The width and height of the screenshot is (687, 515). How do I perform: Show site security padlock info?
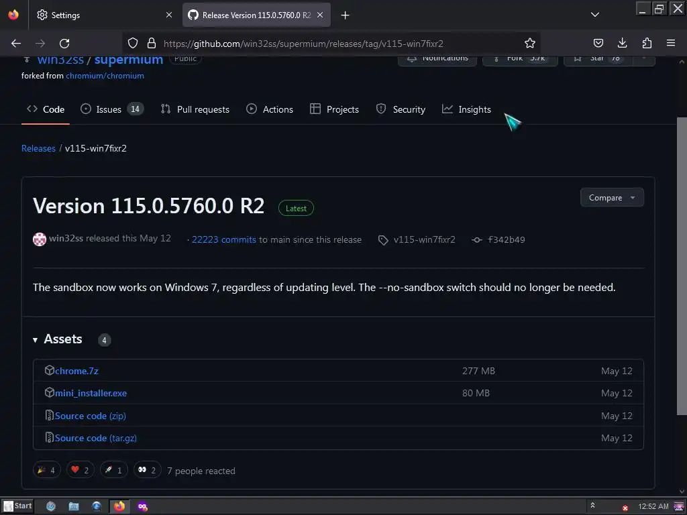point(152,44)
